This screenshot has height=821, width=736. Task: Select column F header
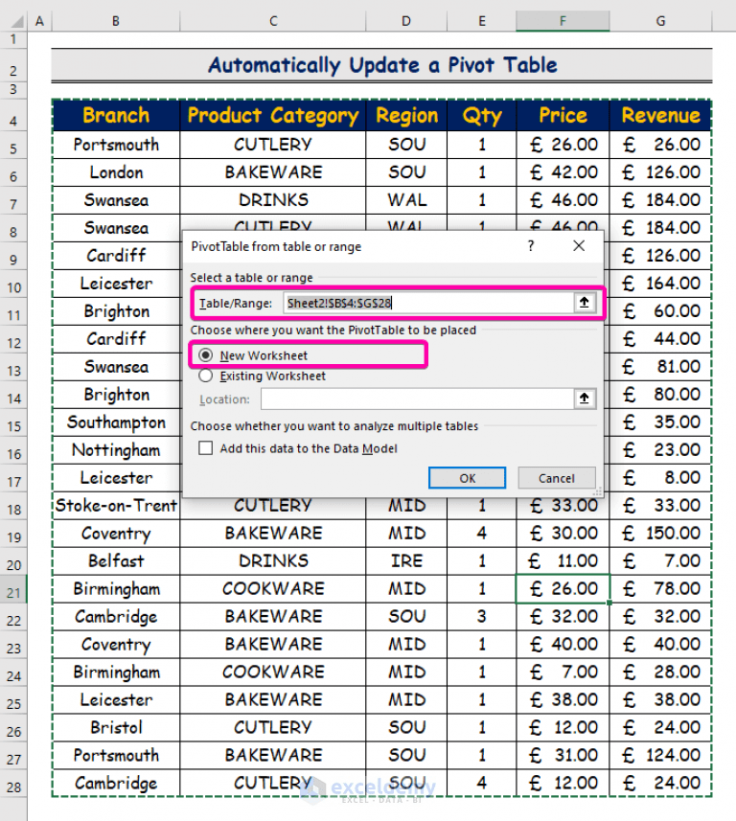click(563, 21)
